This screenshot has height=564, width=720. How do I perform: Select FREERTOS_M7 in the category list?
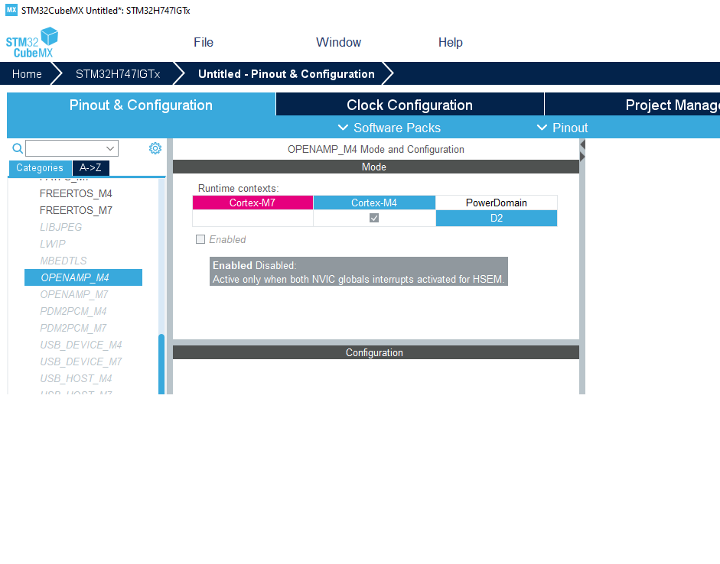click(76, 210)
